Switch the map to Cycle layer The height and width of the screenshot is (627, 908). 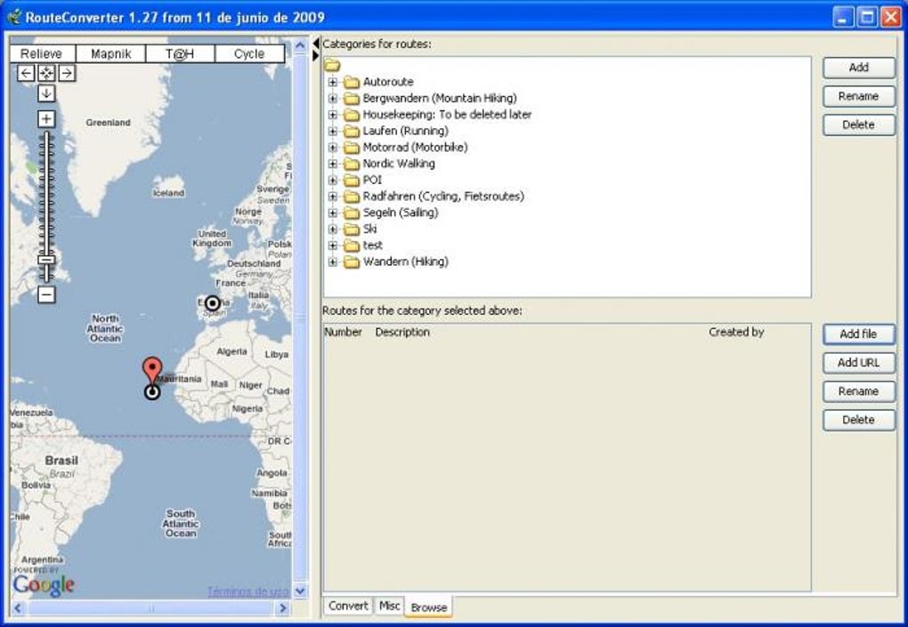[249, 53]
